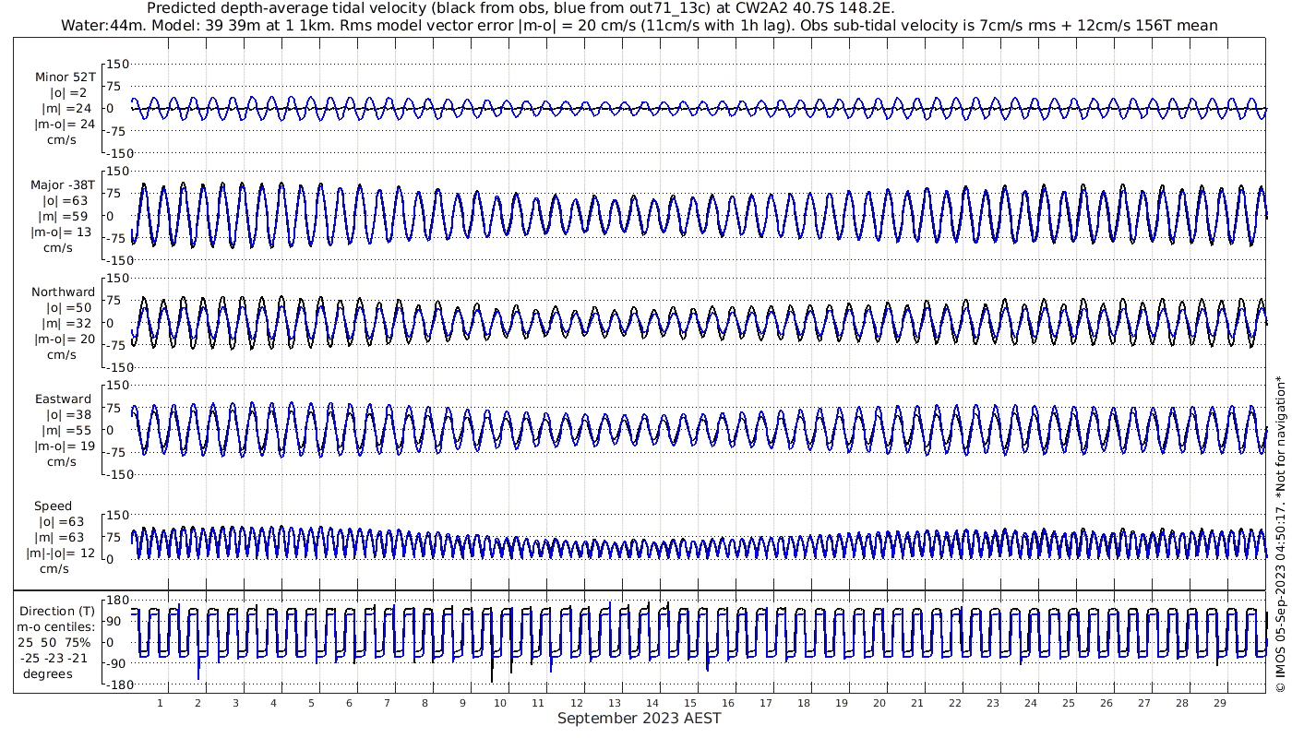Click the 'Eastward' panel label
Screen dimensions: 1292x738
(64, 399)
